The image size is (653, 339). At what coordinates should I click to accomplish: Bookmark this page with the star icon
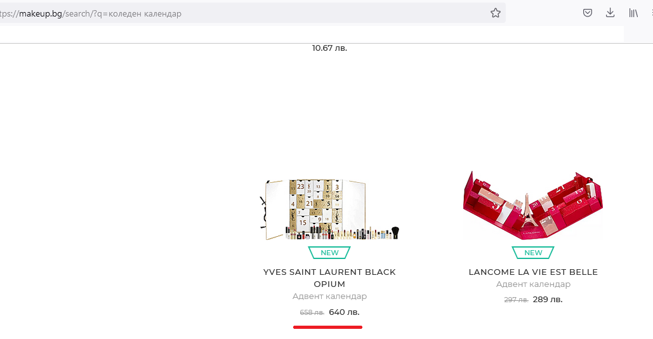coord(495,13)
